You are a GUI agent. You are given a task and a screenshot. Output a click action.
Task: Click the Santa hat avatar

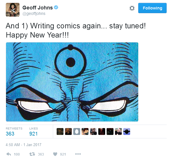click(x=118, y=131)
